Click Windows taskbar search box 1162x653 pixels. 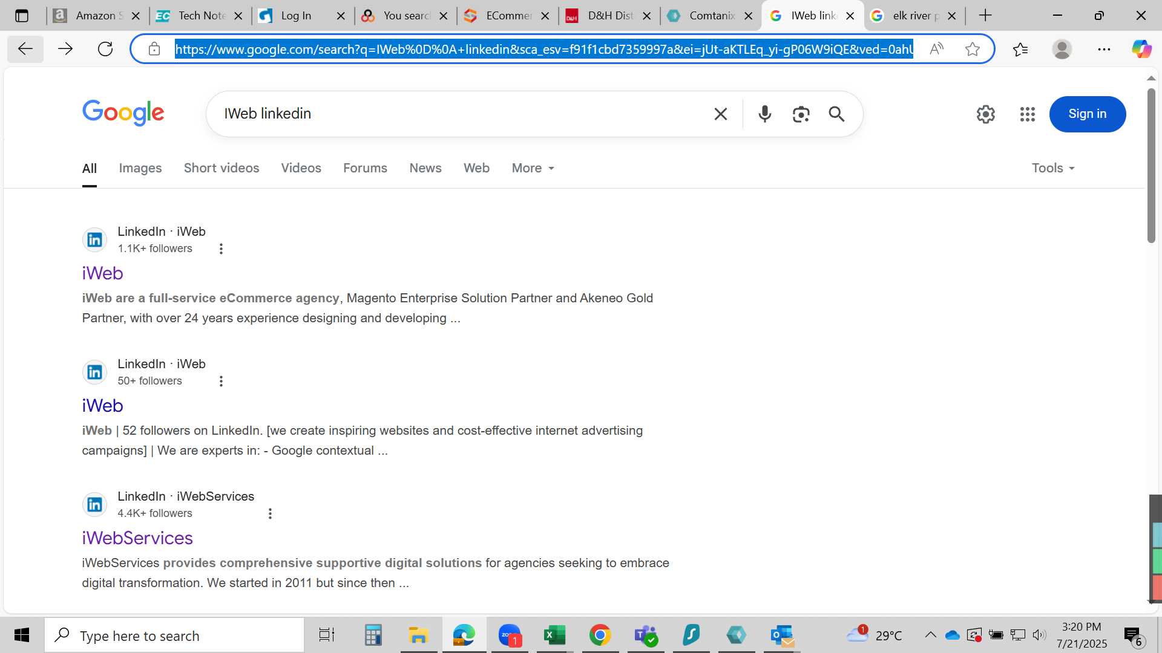click(x=174, y=635)
